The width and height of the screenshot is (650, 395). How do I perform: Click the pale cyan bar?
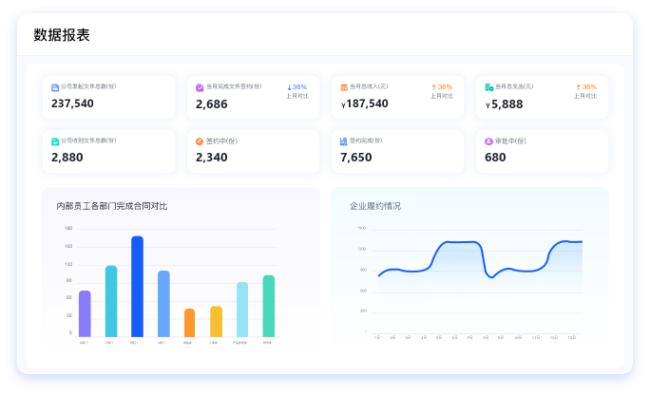pos(242,310)
